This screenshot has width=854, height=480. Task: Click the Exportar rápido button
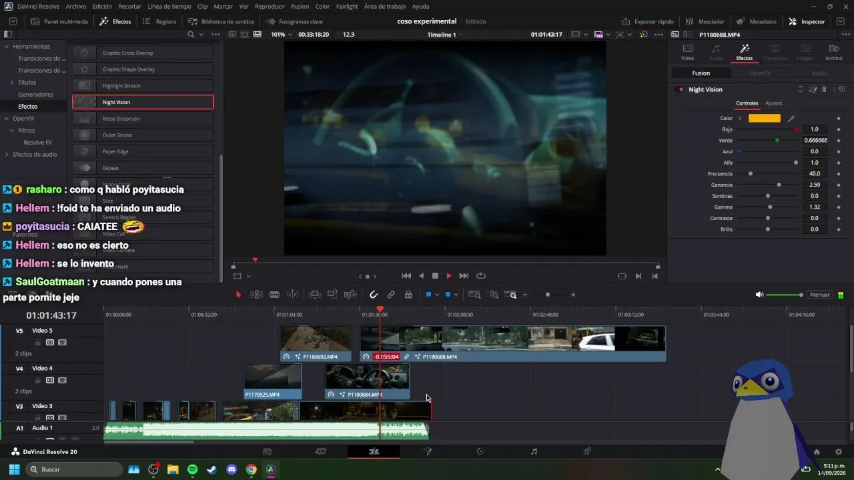(x=648, y=21)
